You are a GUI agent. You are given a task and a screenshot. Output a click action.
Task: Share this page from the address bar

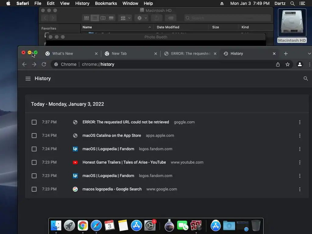[278, 64]
